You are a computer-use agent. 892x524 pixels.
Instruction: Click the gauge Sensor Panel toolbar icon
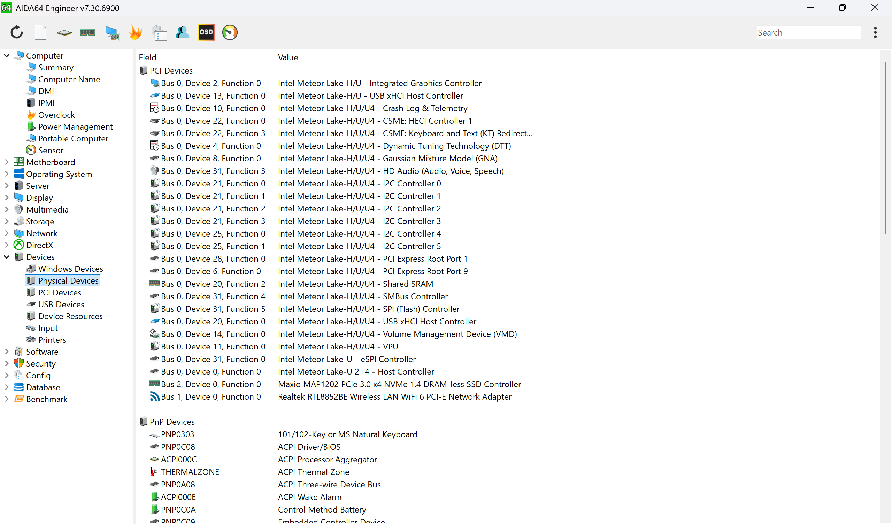click(230, 32)
